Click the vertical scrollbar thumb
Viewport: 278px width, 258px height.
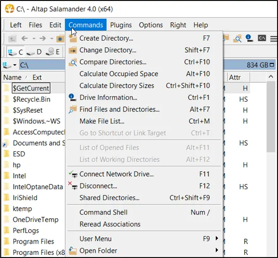tap(271, 117)
